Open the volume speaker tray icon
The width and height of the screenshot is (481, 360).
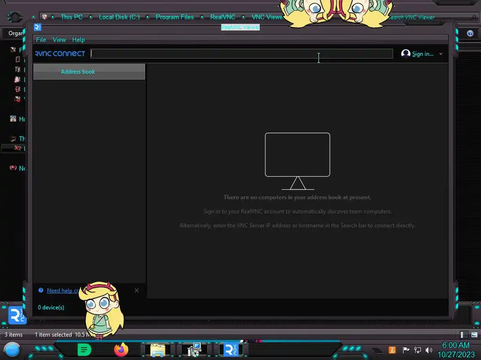tap(429, 350)
